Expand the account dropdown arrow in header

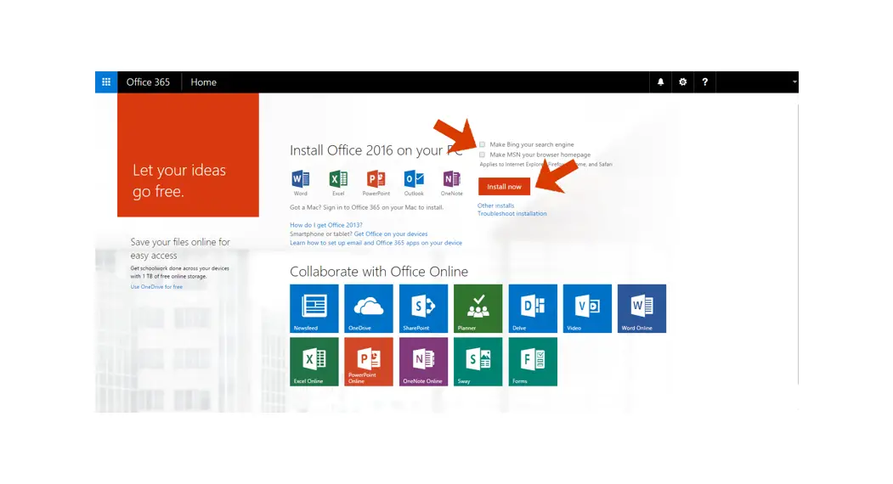tap(794, 82)
